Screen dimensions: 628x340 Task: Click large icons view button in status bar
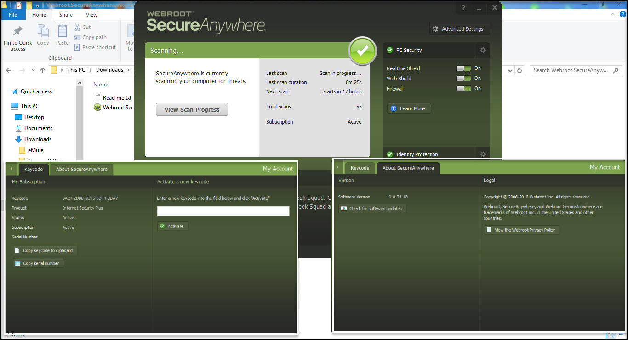coord(622,335)
